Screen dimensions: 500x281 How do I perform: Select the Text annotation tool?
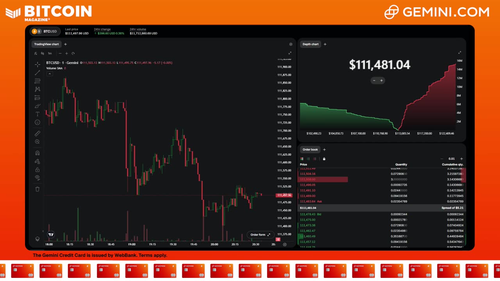point(37,114)
